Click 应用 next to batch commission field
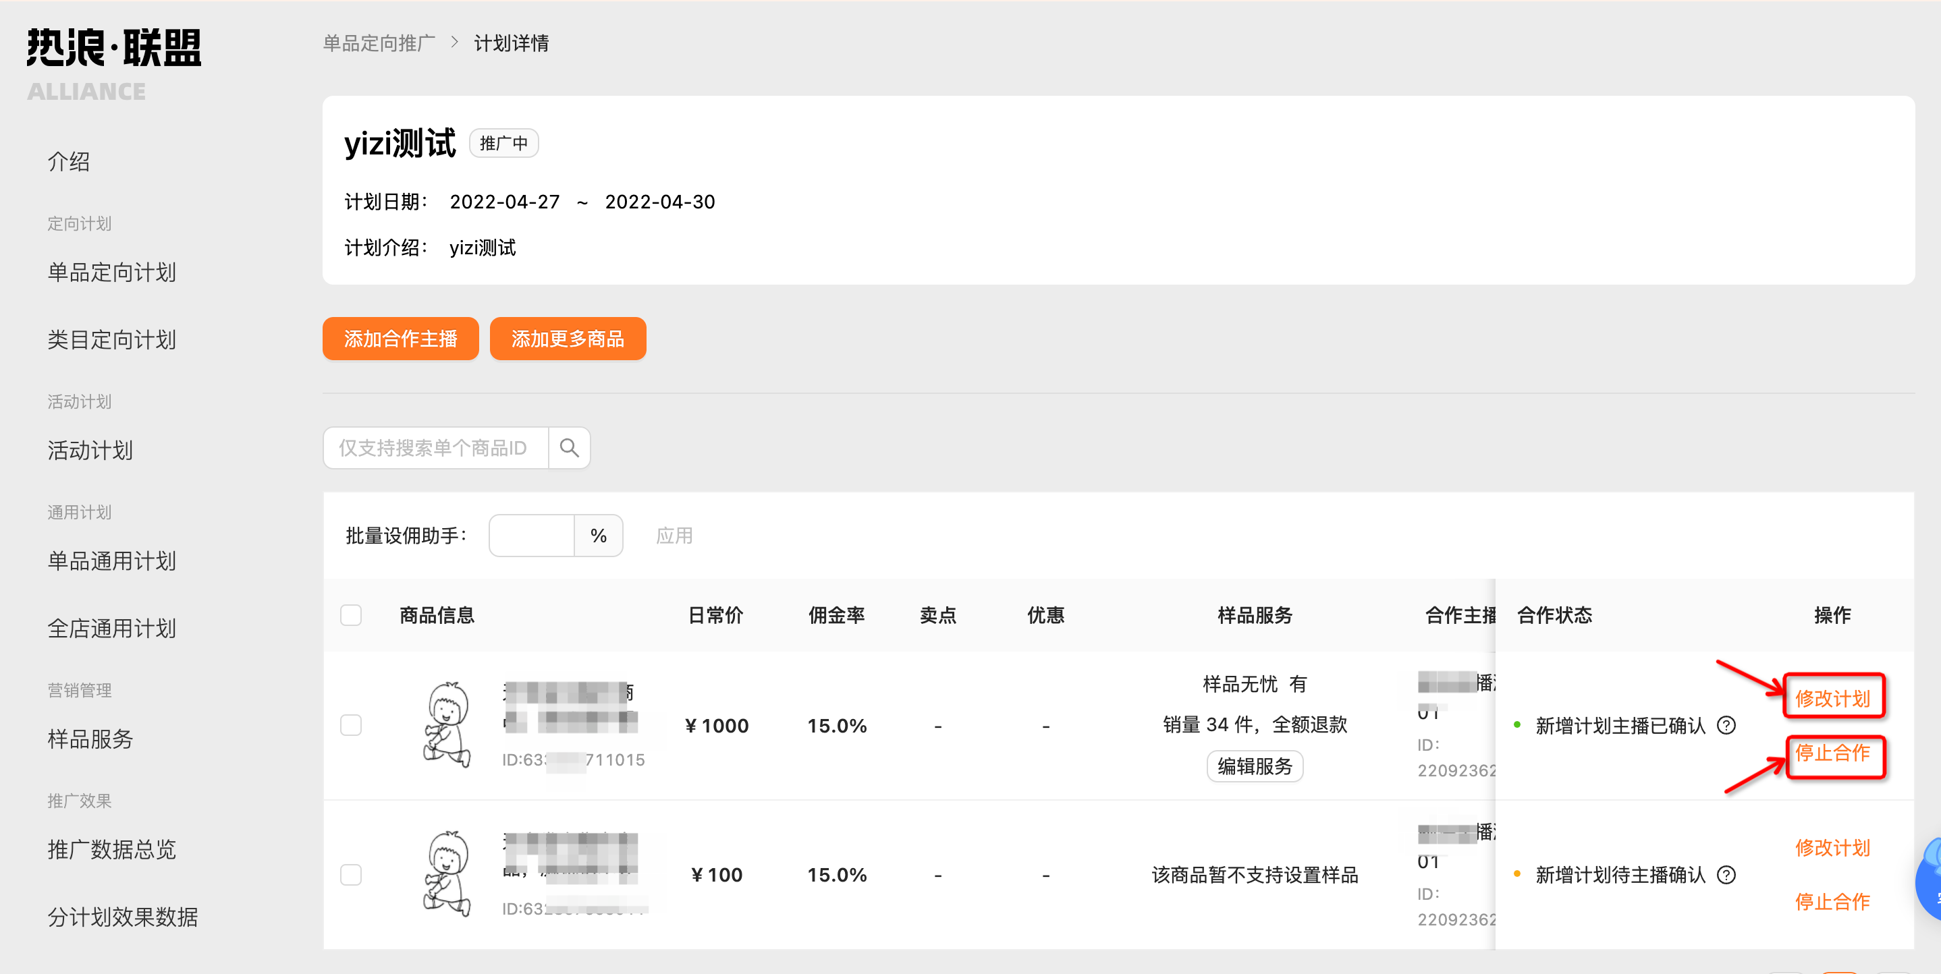The height and width of the screenshot is (974, 1941). (674, 536)
